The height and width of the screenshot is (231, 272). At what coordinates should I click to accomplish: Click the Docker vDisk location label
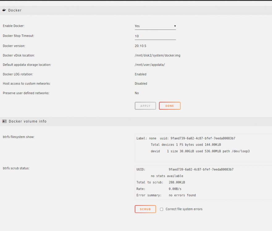[x=19, y=55]
